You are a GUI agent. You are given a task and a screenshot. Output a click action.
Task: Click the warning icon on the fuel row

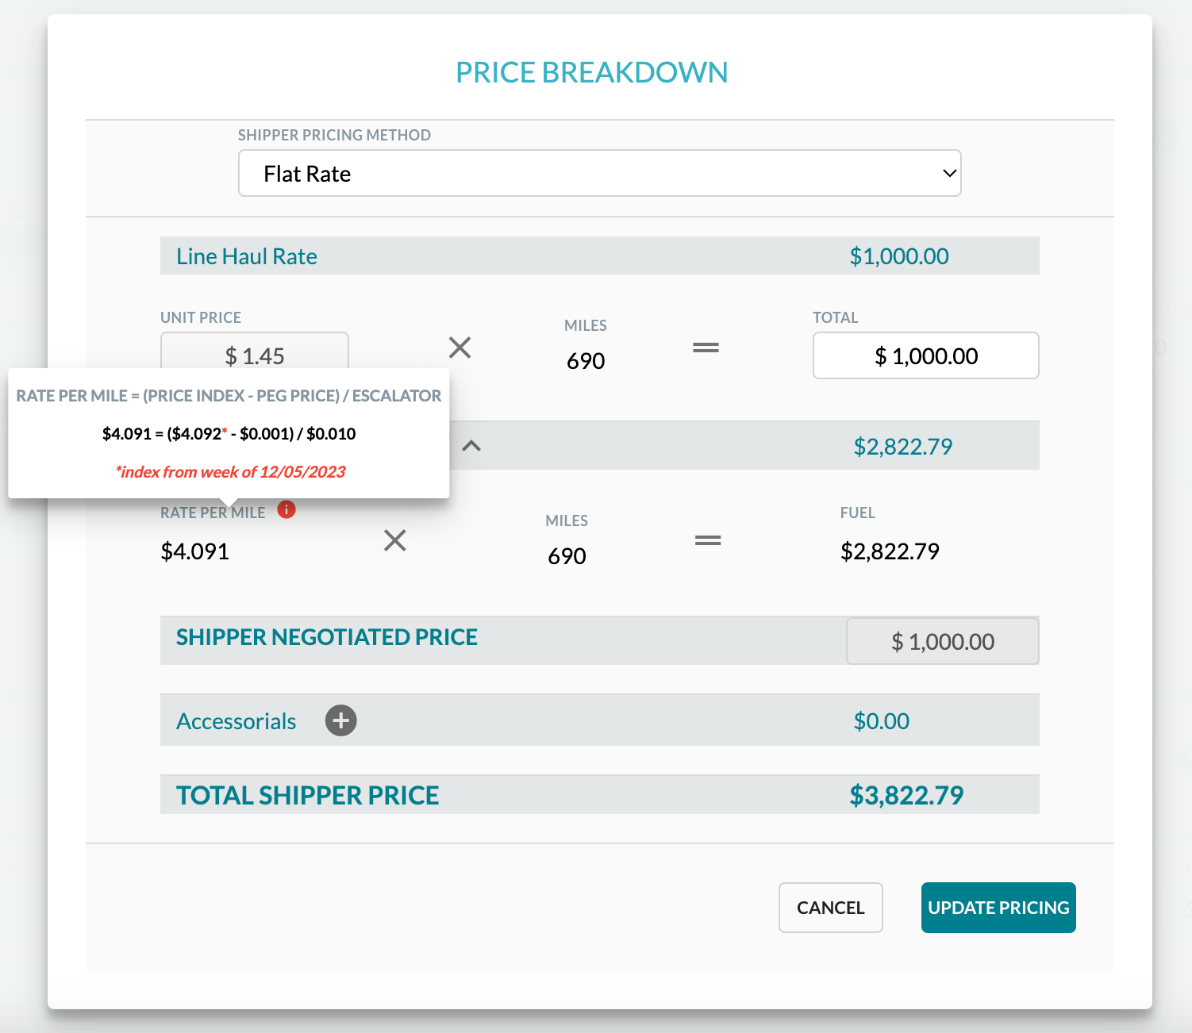pyautogui.click(x=450, y=436)
